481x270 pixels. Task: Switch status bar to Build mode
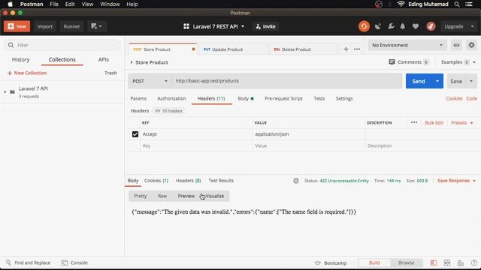coord(374,262)
